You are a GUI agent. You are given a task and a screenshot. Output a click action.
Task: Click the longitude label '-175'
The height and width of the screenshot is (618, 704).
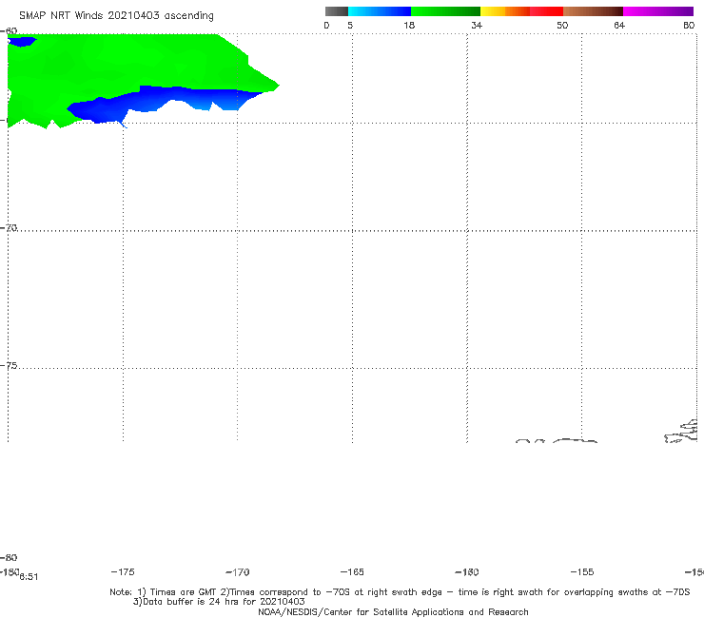tap(123, 571)
